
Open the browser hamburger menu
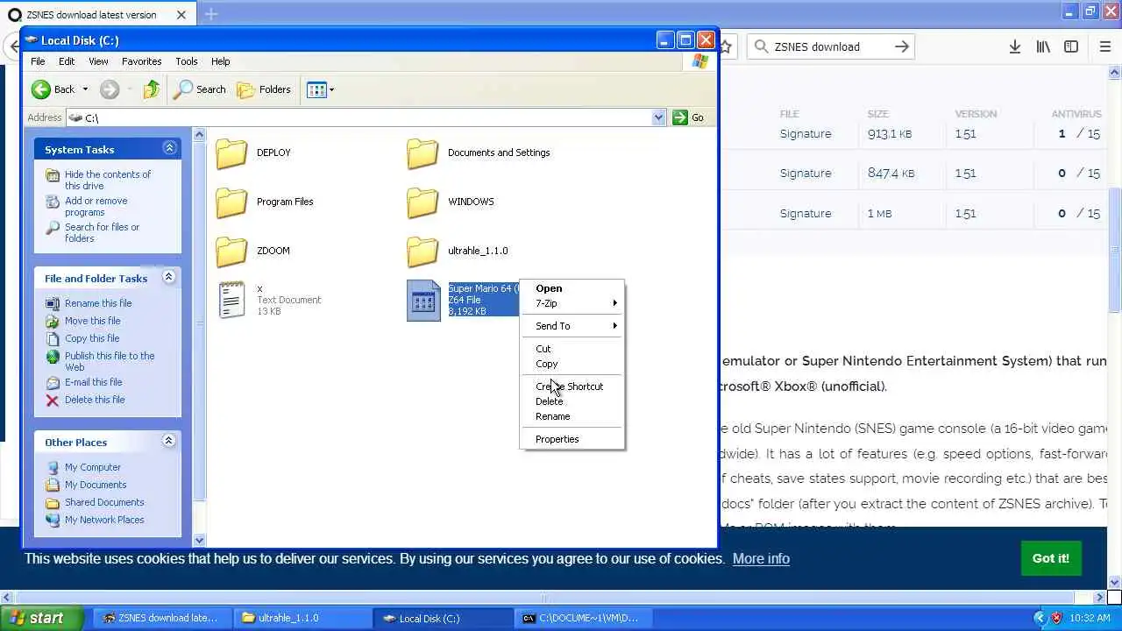click(1105, 46)
